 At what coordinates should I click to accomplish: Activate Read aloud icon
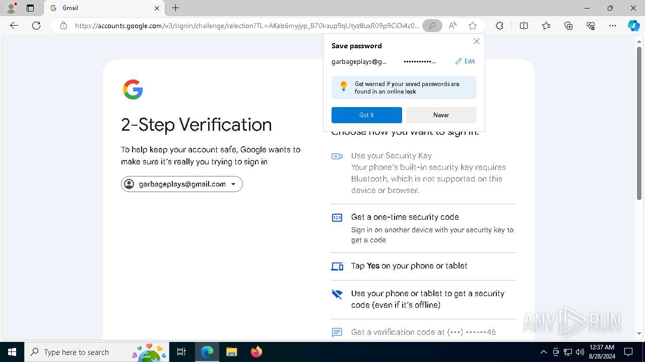tap(453, 26)
